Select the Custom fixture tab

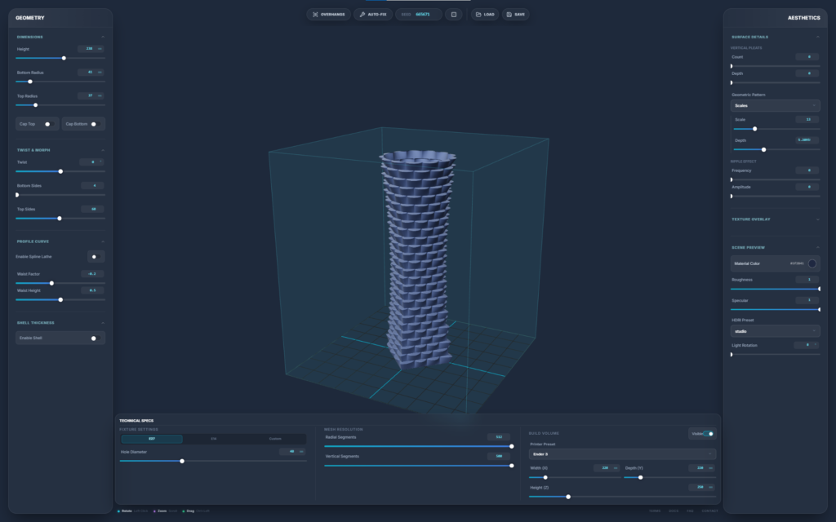pyautogui.click(x=275, y=439)
